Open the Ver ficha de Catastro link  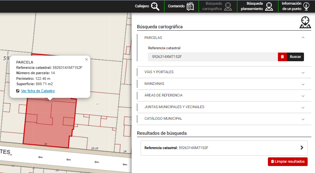[x=38, y=91]
